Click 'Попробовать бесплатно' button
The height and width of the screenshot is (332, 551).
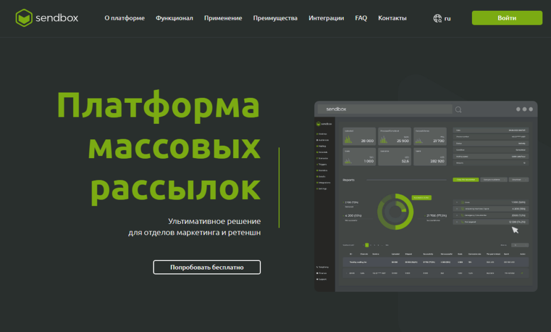pyautogui.click(x=207, y=267)
